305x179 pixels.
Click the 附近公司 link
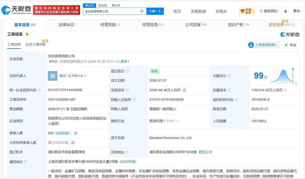[205, 152]
